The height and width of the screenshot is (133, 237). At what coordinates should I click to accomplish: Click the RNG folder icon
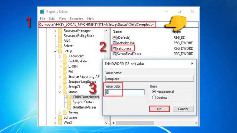60,41
